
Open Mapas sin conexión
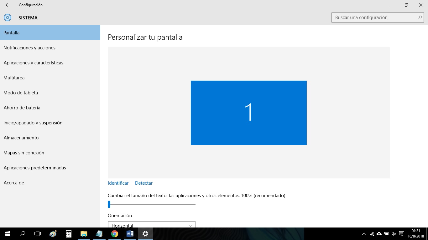[50, 152]
